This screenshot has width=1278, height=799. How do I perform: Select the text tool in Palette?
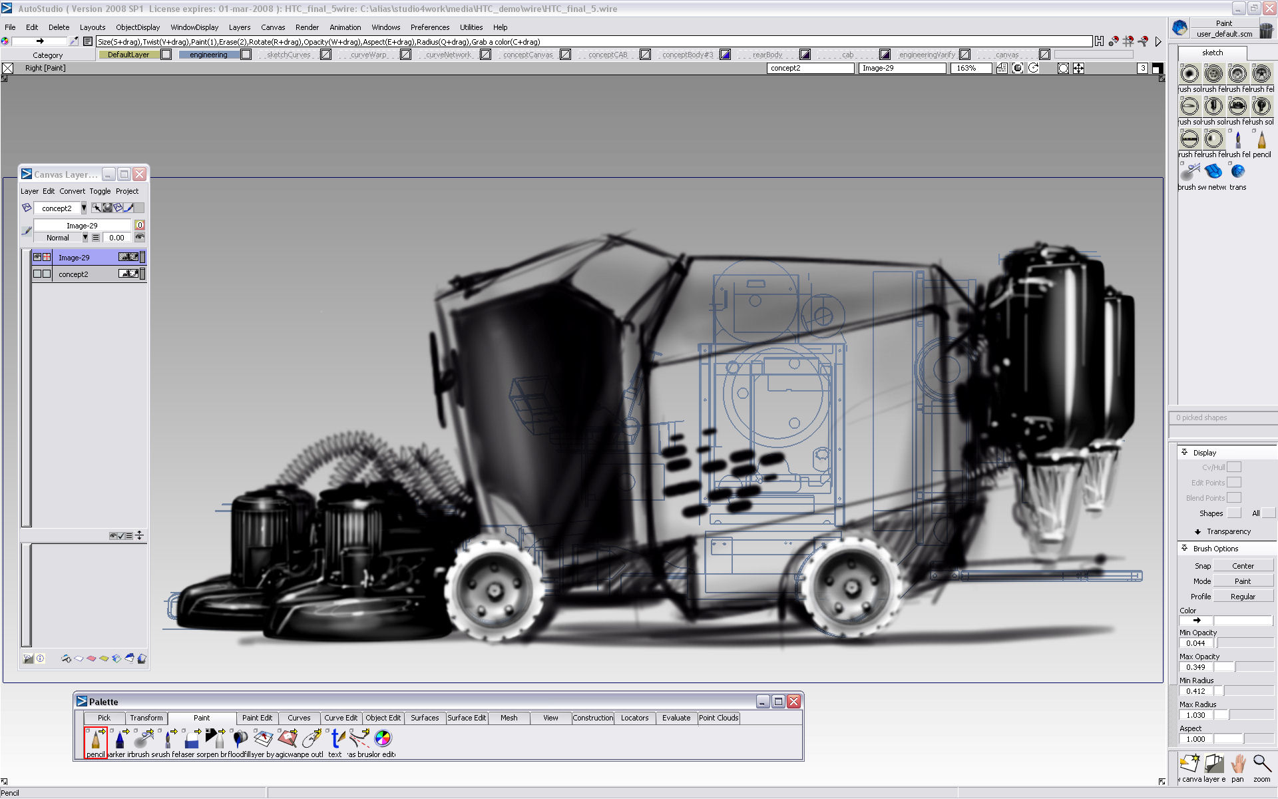[x=337, y=740]
